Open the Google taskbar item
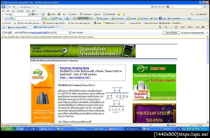Screen dimensions: 210x138 [20, 129]
